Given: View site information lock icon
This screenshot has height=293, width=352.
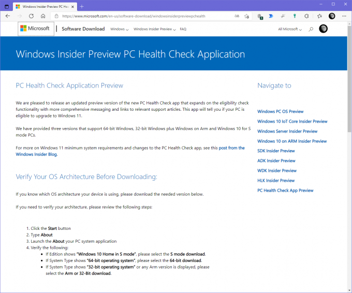Looking at the screenshot, I should tap(56, 16).
